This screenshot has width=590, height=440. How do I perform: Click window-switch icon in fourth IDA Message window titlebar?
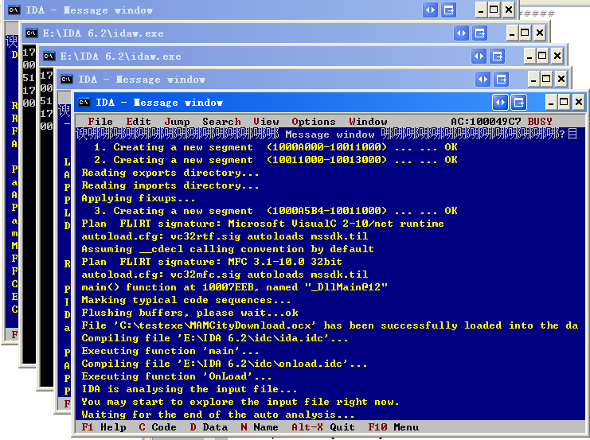502,80
